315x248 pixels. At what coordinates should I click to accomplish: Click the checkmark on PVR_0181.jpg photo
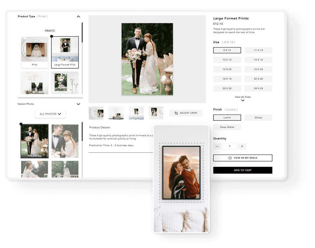[x=21, y=124]
